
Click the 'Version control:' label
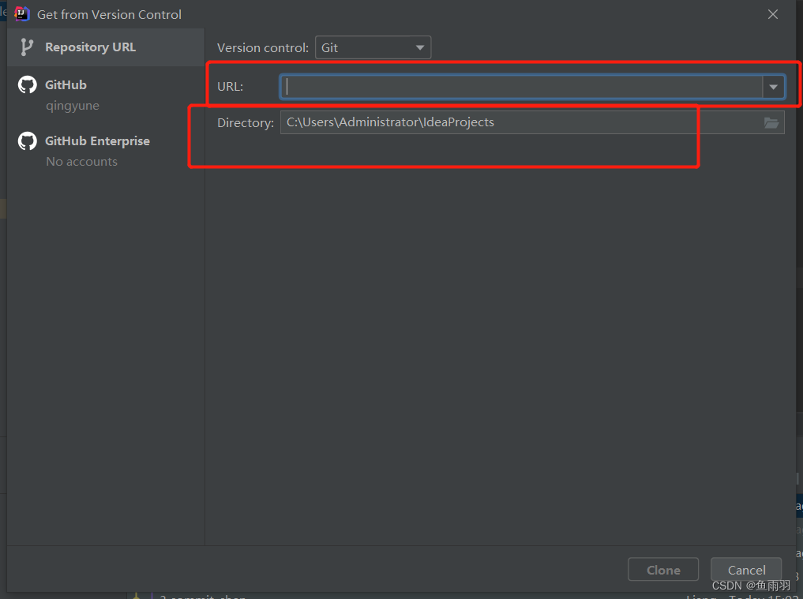[263, 47]
